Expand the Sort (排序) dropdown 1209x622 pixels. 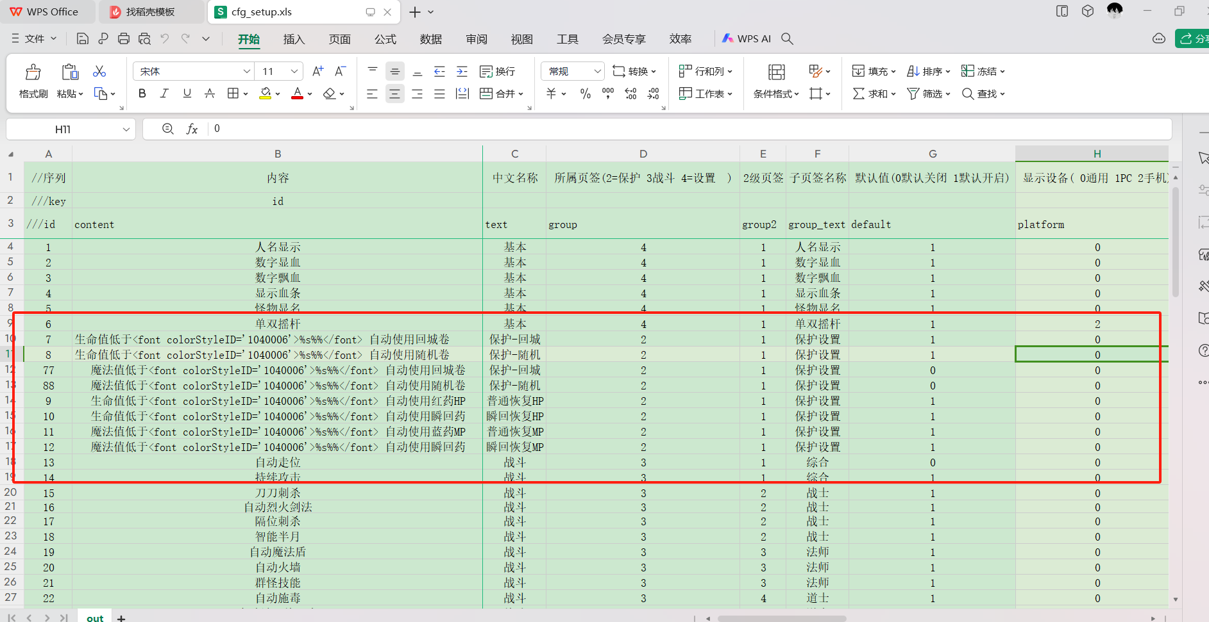[947, 72]
